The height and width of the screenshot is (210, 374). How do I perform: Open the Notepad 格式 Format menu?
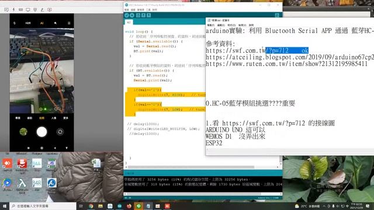[x=231, y=25]
